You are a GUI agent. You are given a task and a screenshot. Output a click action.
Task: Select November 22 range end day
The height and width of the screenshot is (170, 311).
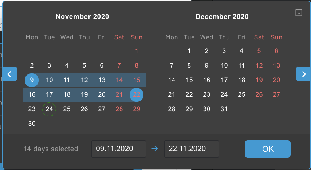point(137,94)
